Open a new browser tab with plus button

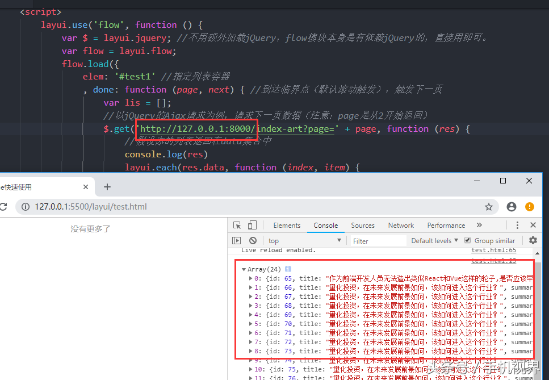(x=107, y=187)
